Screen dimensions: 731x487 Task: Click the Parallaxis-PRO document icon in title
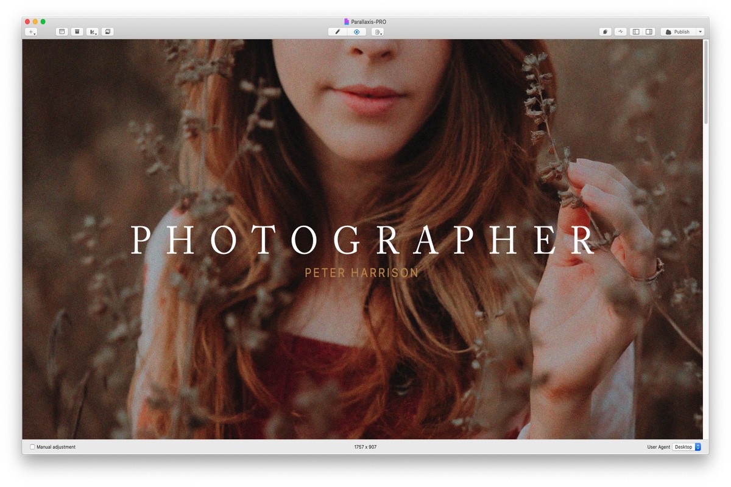coord(347,22)
